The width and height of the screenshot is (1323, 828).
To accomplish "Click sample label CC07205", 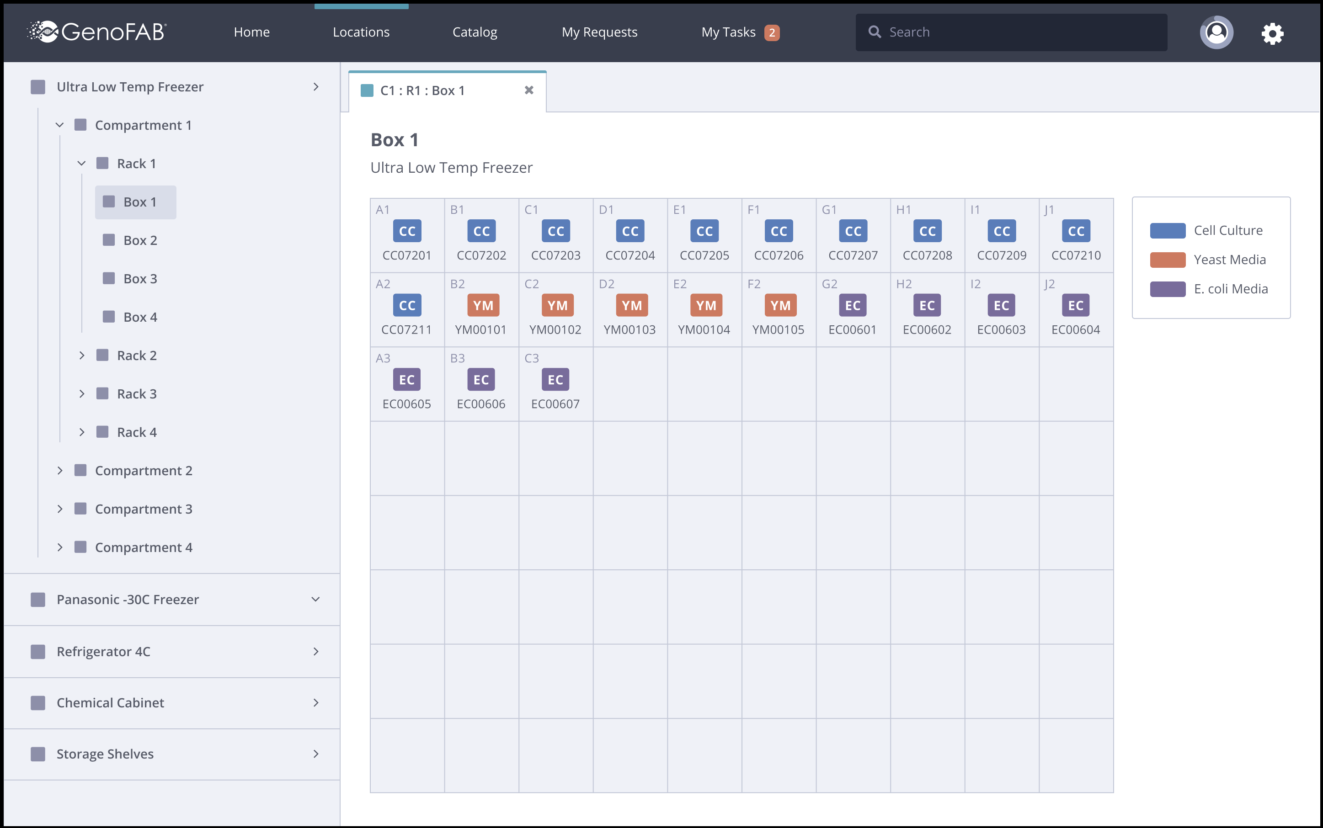I will [x=704, y=255].
